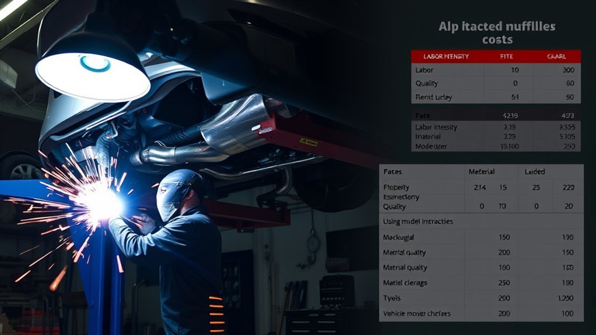
Task: Select value 200 in the Tyels row
Action: (x=504, y=298)
